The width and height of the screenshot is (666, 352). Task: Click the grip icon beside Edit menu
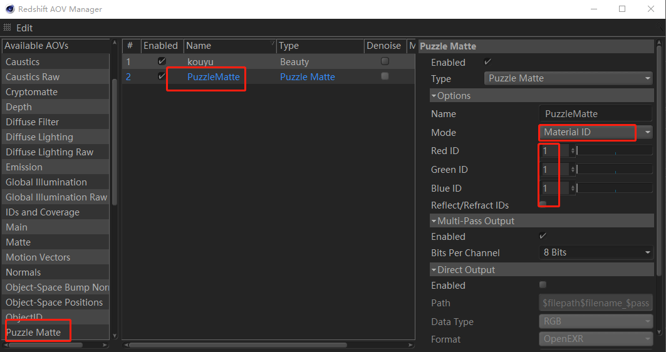point(8,28)
